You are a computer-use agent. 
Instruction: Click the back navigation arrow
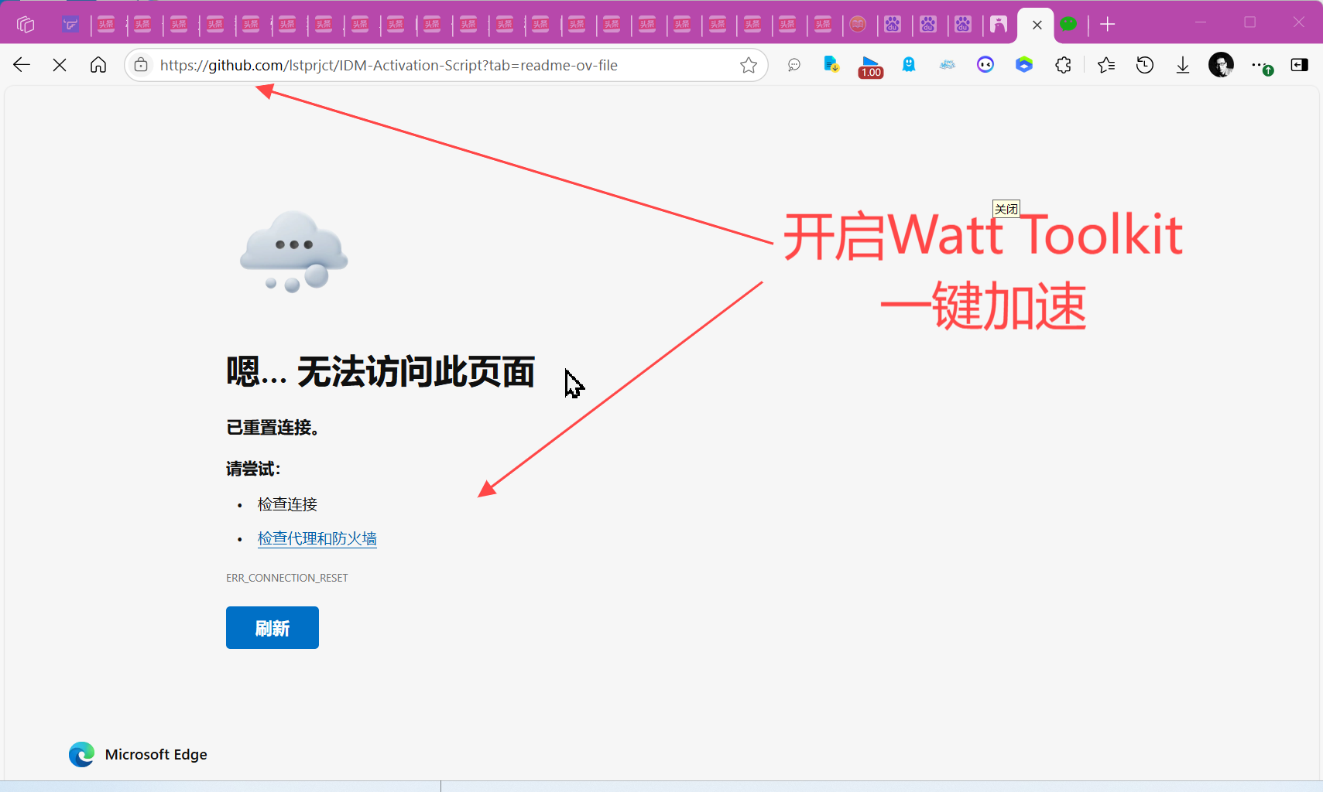pos(22,65)
